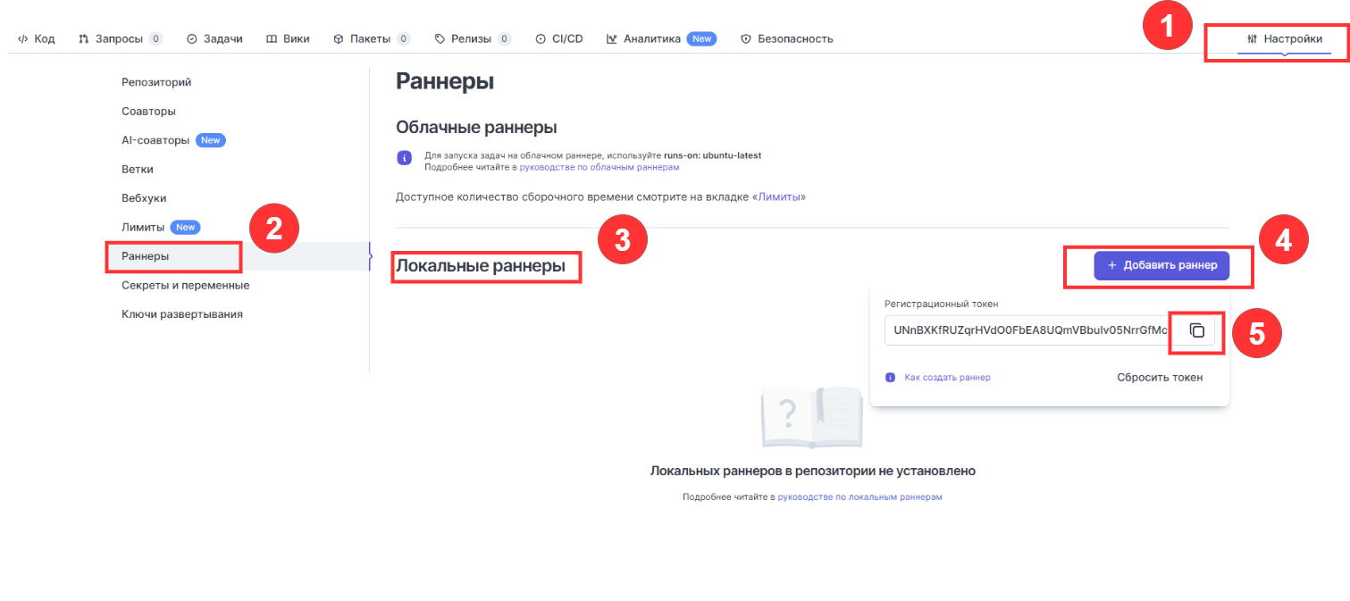Follow the 'Лимиты' link in the cloud runners text

(779, 196)
